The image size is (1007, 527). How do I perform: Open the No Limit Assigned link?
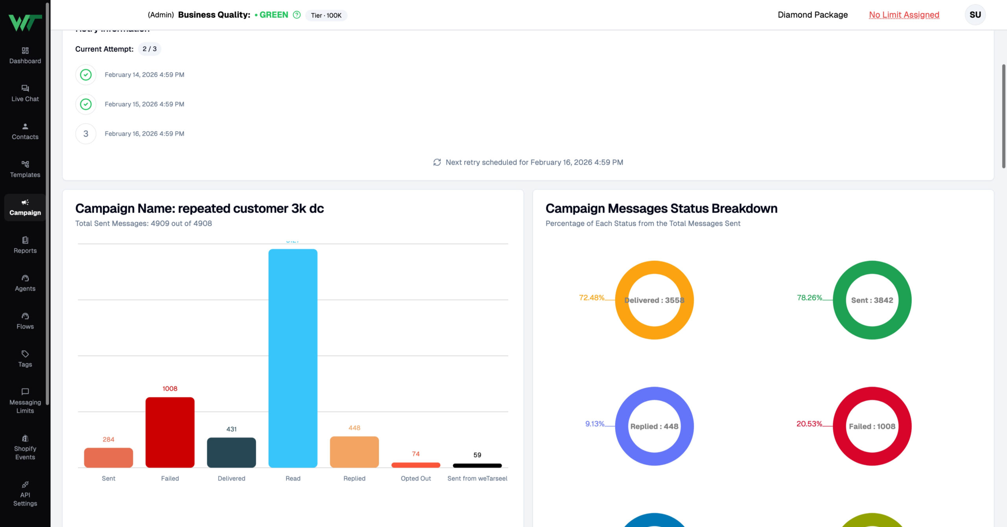[x=904, y=15]
